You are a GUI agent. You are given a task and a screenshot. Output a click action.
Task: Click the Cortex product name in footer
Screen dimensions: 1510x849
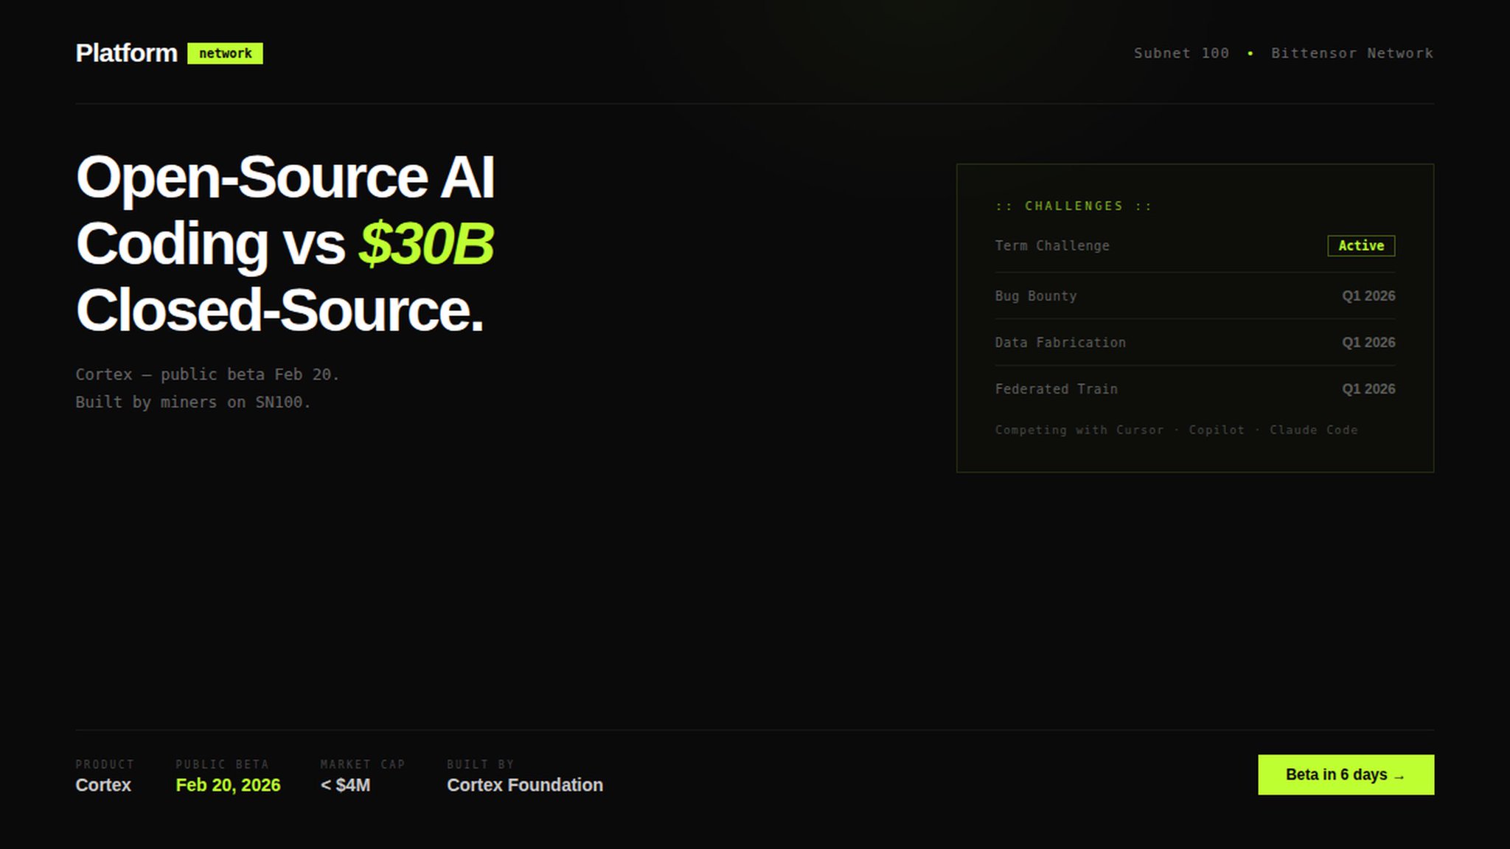[103, 785]
